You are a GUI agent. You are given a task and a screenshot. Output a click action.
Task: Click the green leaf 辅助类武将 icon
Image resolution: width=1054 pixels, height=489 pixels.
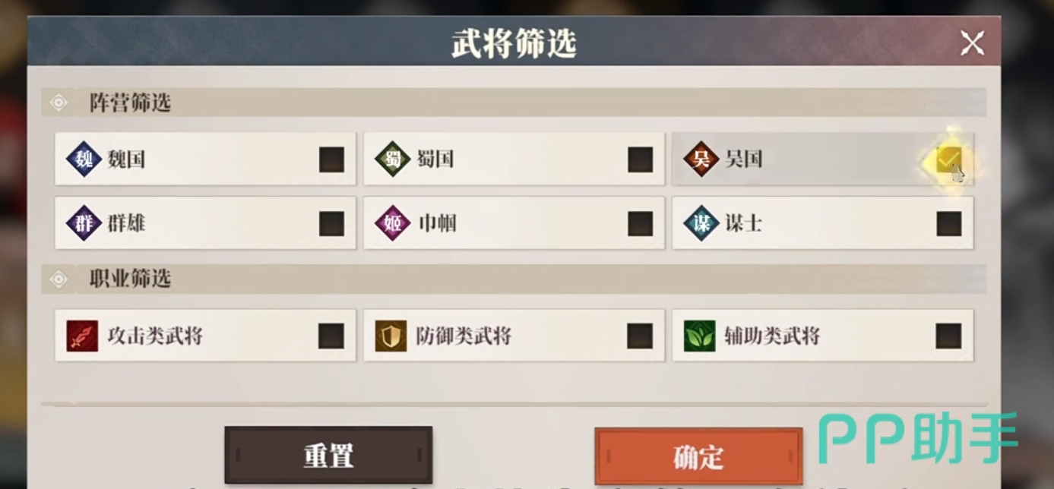point(700,336)
